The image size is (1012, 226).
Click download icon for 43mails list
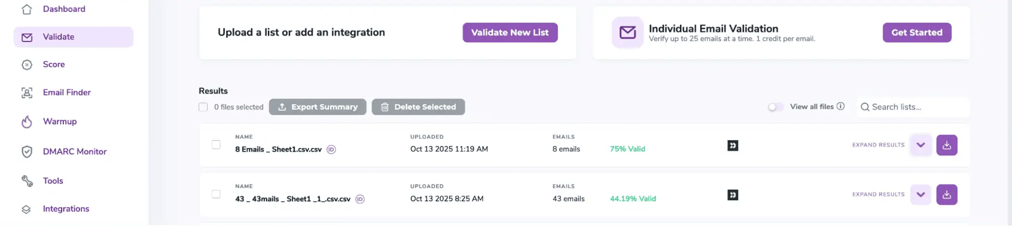pos(947,195)
